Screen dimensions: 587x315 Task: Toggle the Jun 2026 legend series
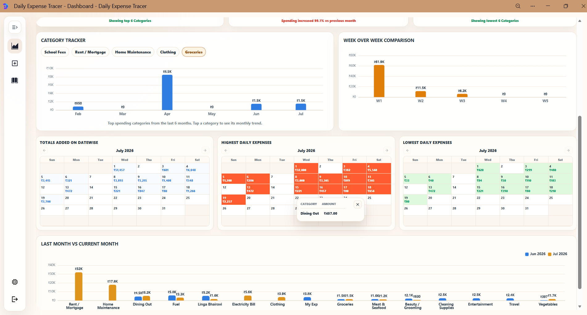coord(535,254)
